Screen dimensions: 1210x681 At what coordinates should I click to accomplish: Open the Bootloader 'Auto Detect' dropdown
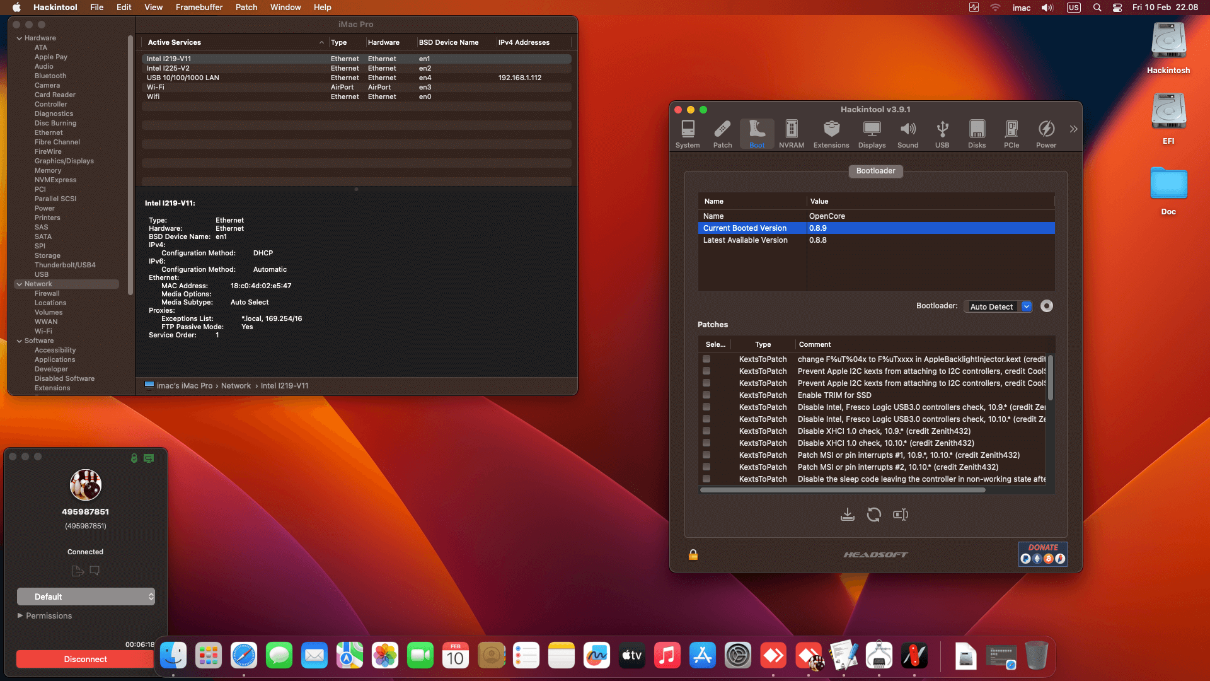[998, 306]
